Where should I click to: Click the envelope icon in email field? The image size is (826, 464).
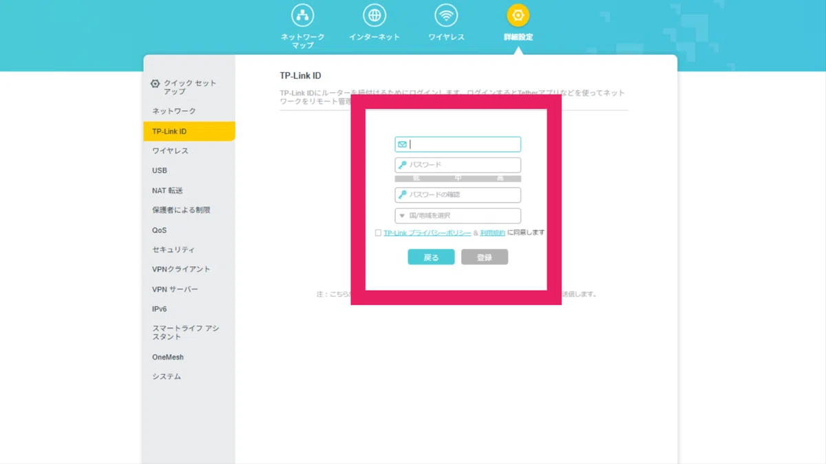click(403, 144)
